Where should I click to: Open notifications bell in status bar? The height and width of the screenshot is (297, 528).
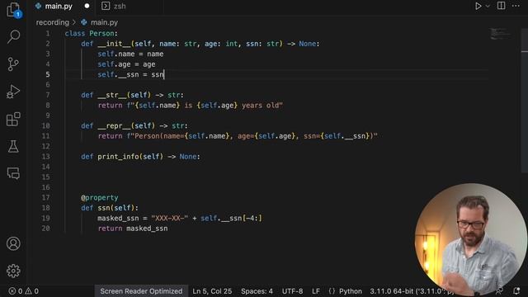coord(516,290)
